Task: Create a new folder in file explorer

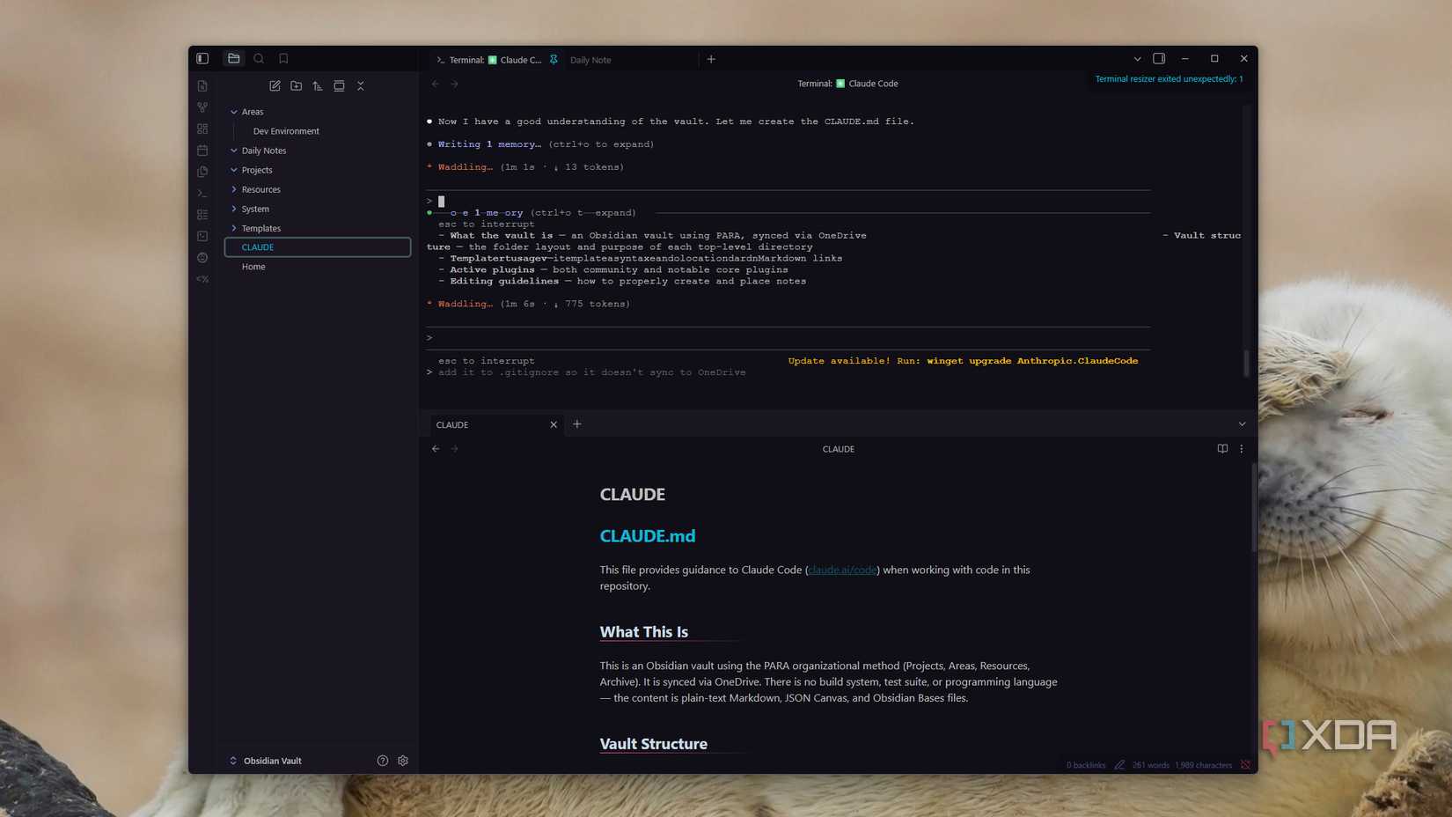Action: click(x=297, y=86)
